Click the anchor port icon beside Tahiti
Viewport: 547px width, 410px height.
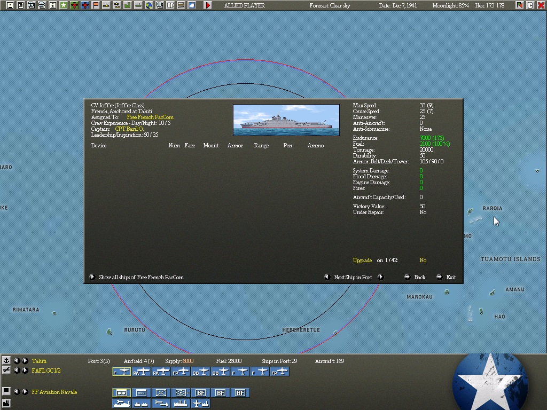[6, 361]
